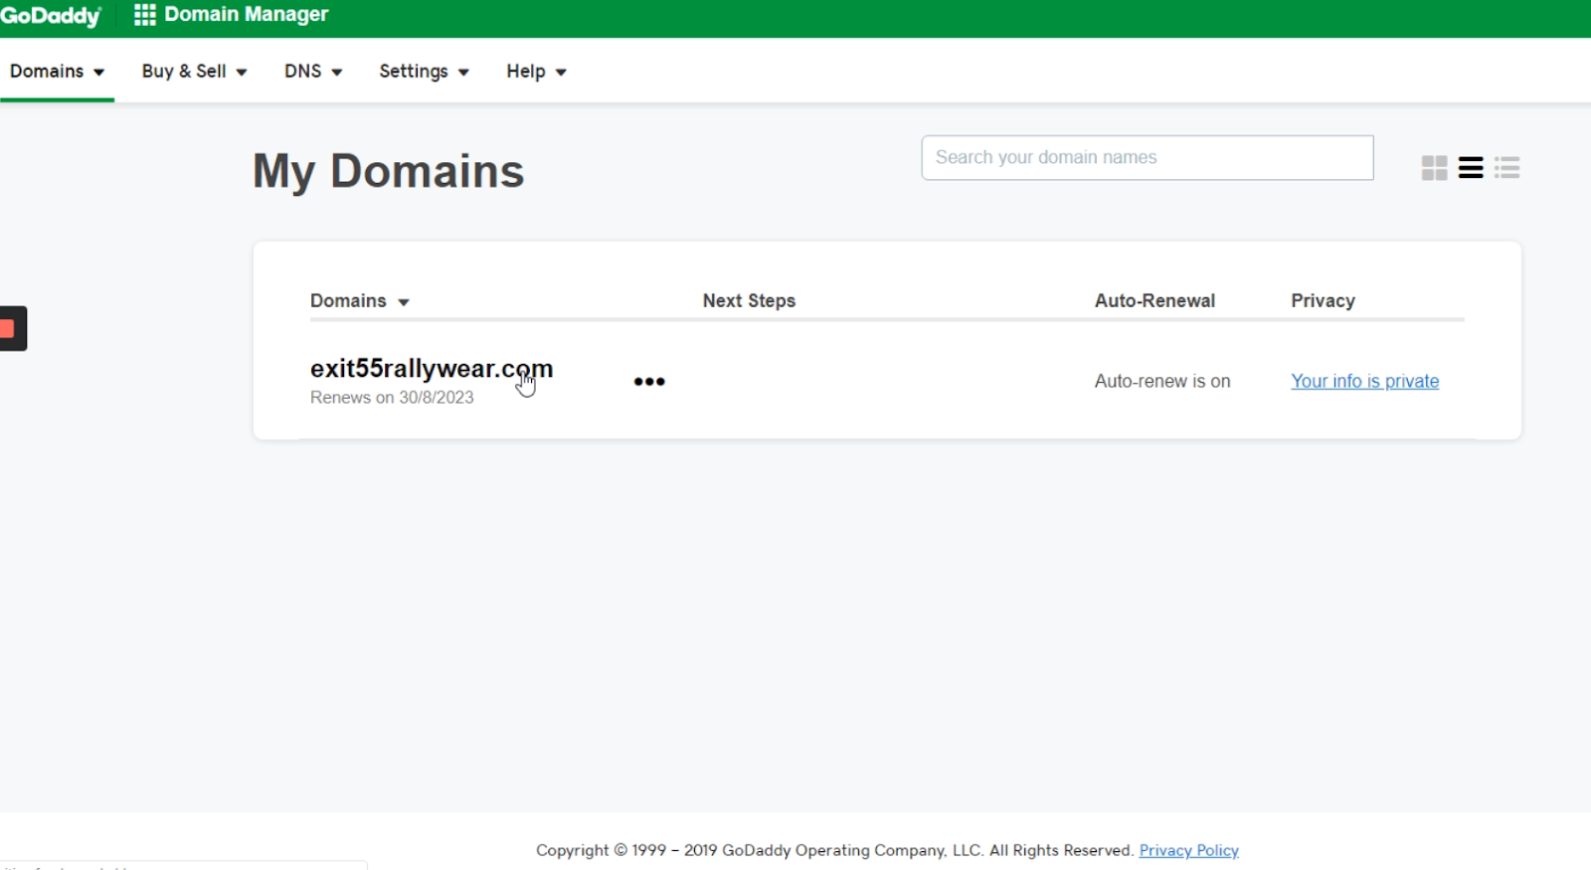Open the Settings menu
The width and height of the screenshot is (1591, 870).
pos(424,72)
